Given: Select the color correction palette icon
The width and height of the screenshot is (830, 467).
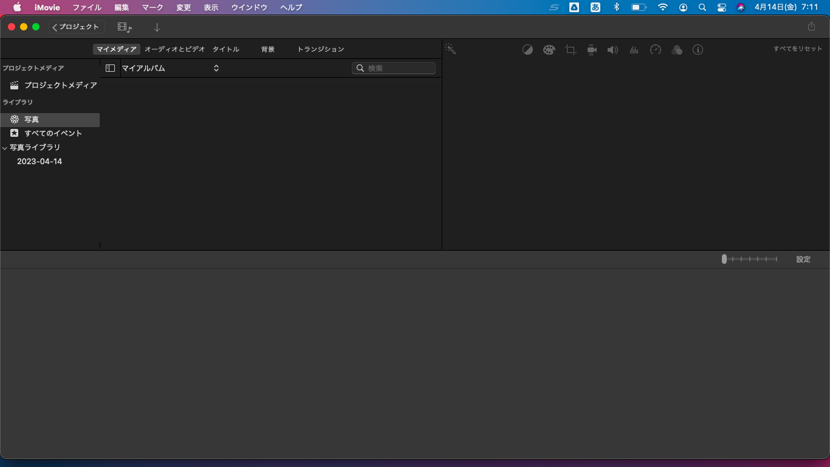Looking at the screenshot, I should tap(549, 50).
